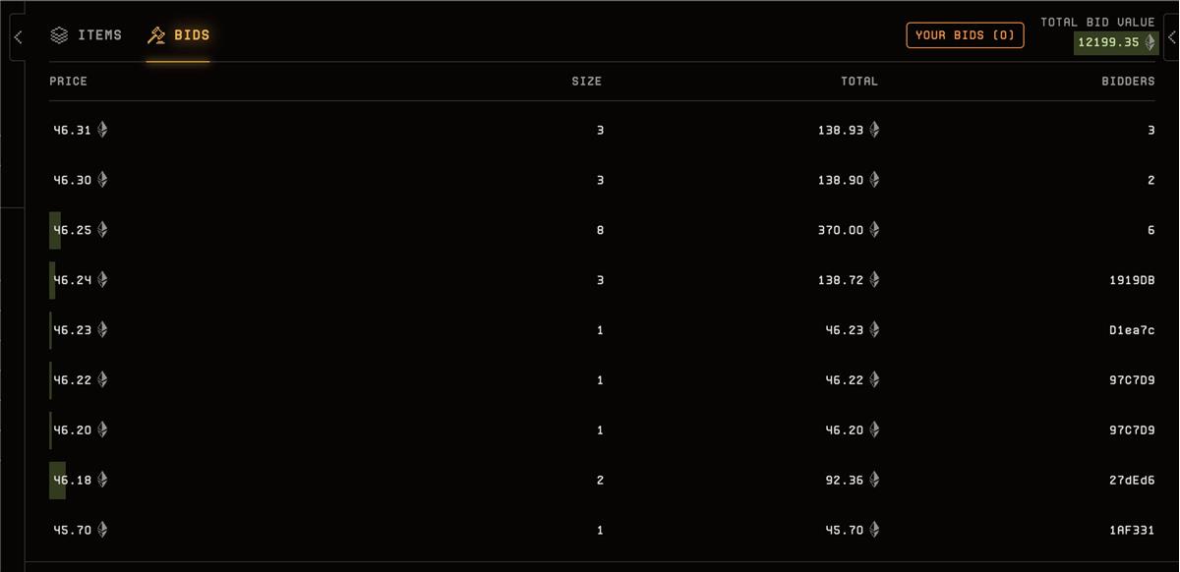The height and width of the screenshot is (572, 1180).
Task: Switch to the Items tab
Action: pyautogui.click(x=87, y=35)
